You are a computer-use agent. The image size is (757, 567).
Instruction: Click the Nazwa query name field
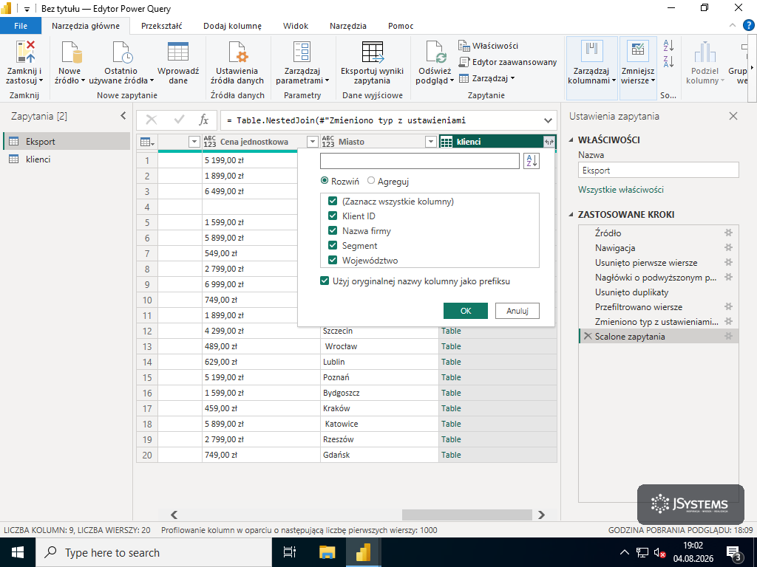pos(659,171)
